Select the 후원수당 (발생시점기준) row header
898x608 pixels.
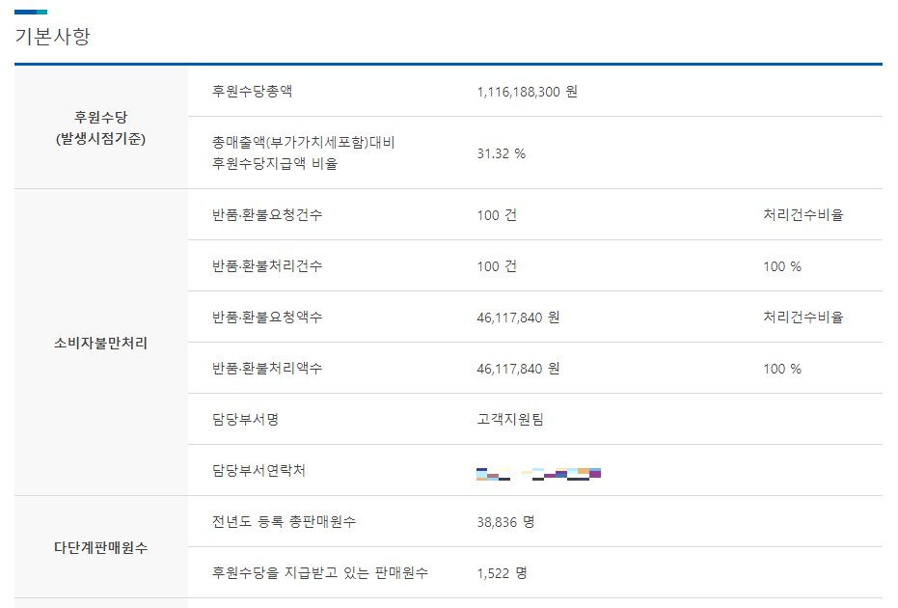100,127
